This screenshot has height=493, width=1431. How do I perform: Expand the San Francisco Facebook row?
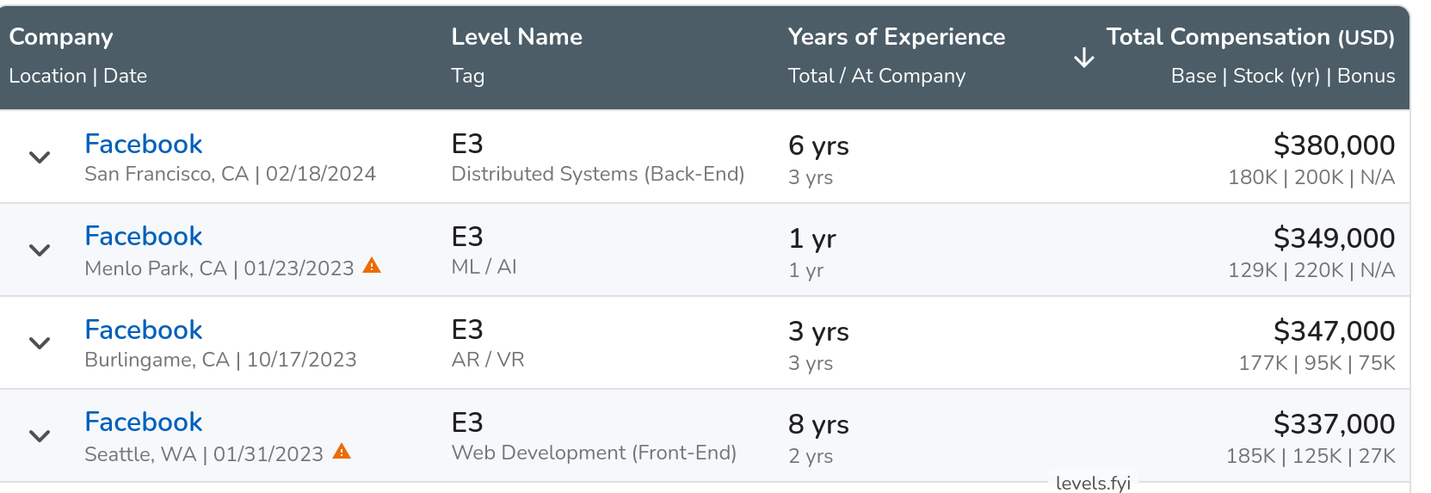(x=40, y=157)
